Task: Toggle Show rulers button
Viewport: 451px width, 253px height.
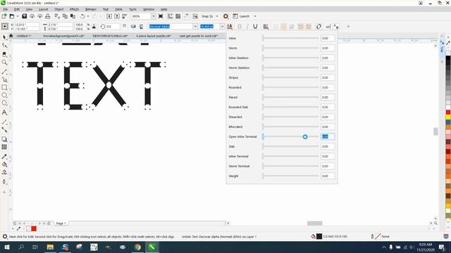Action: tap(171, 16)
